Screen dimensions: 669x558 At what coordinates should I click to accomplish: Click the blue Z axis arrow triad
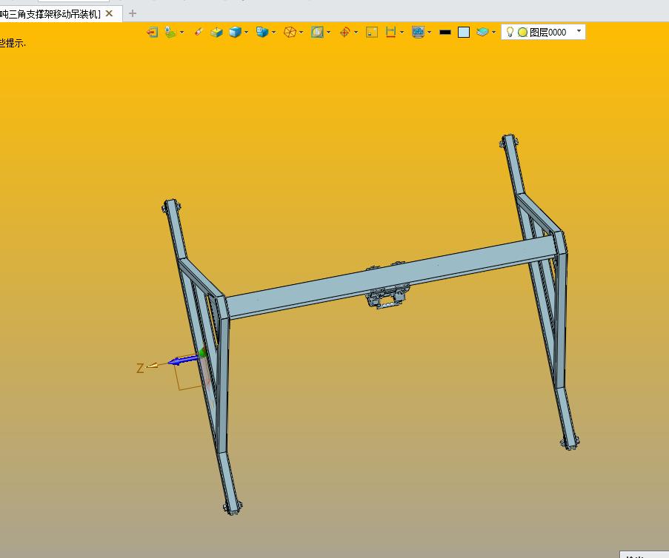pyautogui.click(x=184, y=360)
